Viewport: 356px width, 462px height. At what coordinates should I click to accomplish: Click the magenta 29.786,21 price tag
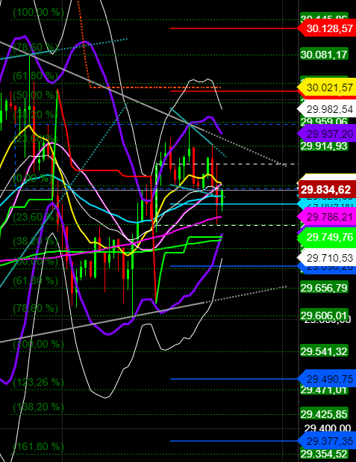(328, 217)
